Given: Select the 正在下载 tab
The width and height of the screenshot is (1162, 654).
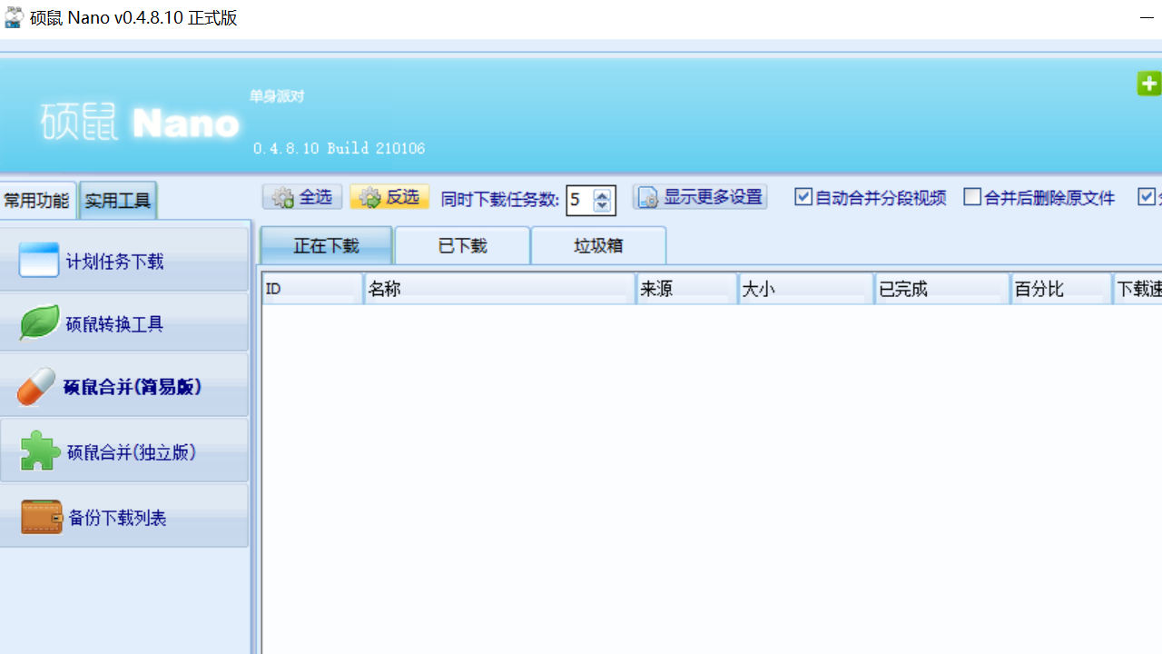Looking at the screenshot, I should tap(326, 245).
